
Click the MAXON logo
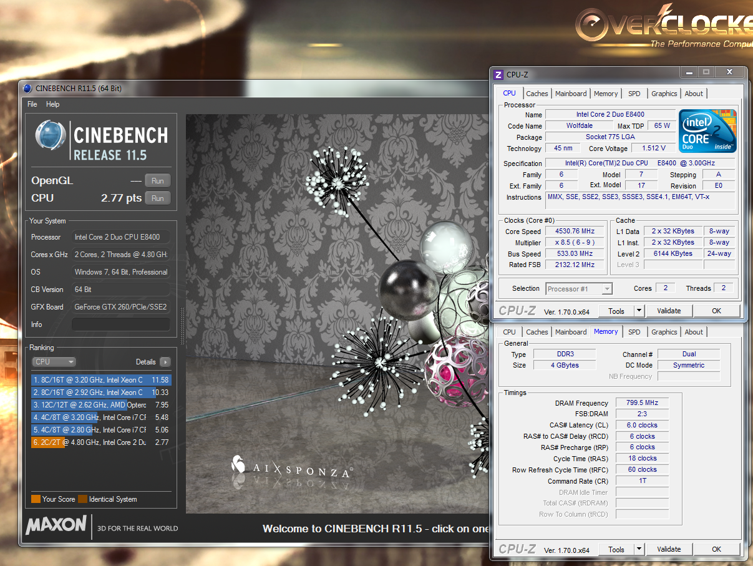pyautogui.click(x=56, y=525)
